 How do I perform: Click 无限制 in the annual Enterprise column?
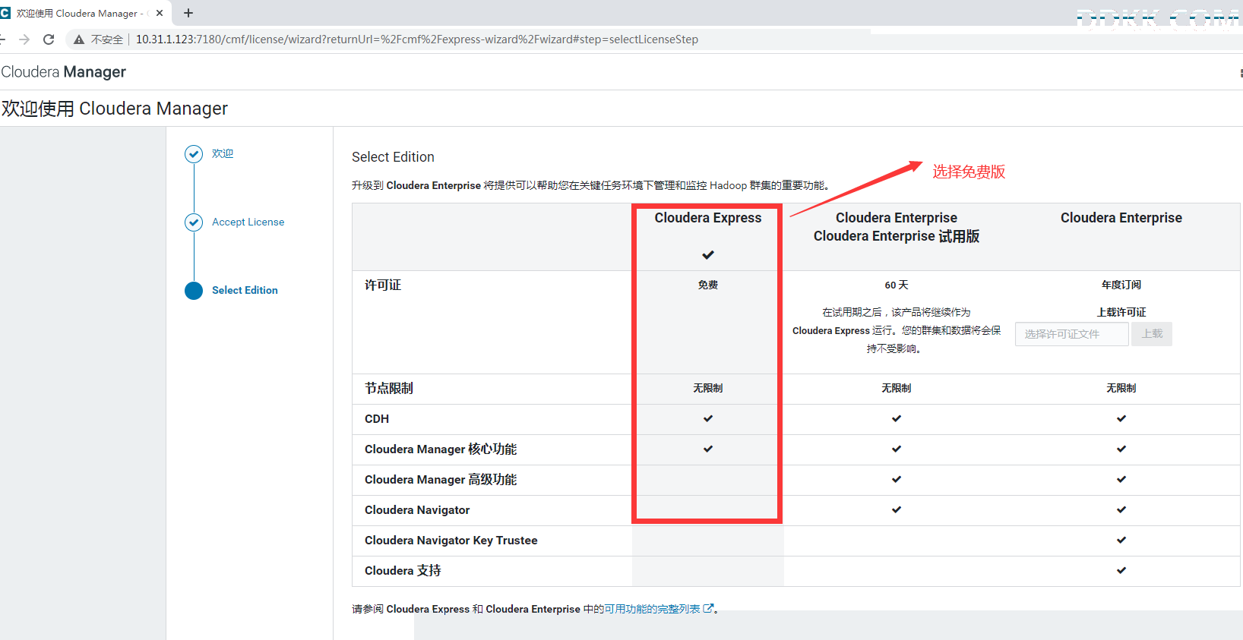[x=1121, y=388]
